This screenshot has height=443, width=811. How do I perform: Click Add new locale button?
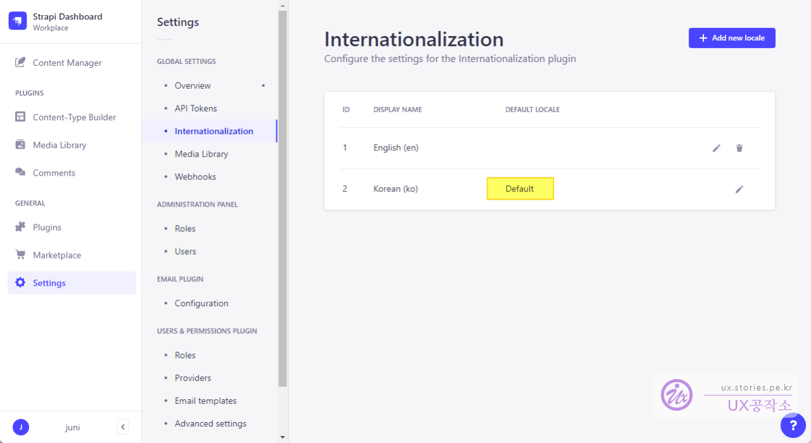732,38
